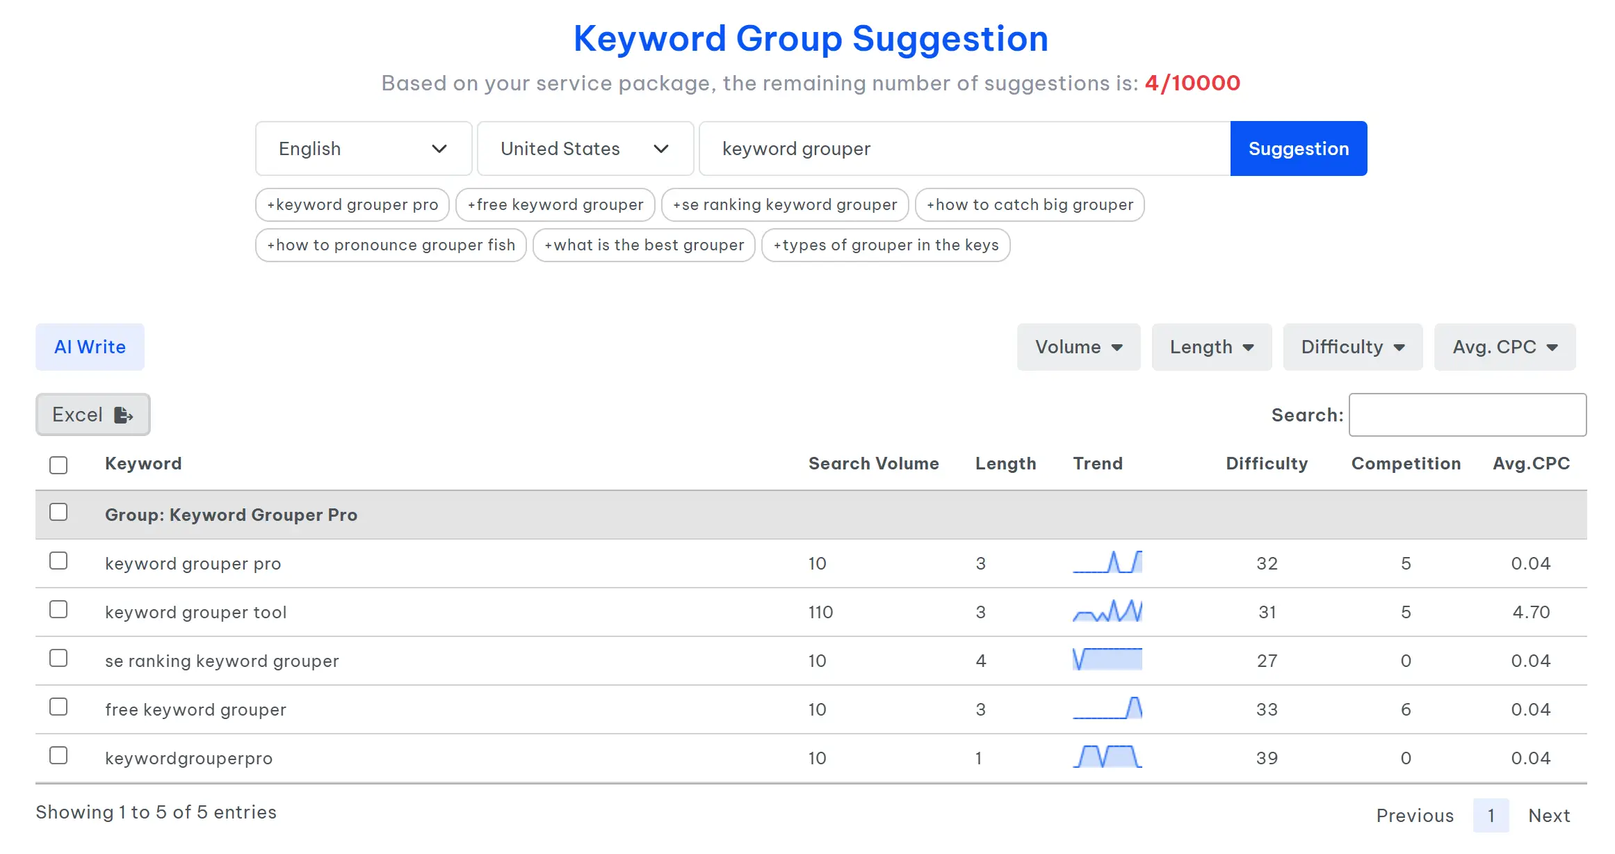Check the Group: Keyword Grouper Pro checkbox

pyautogui.click(x=58, y=512)
